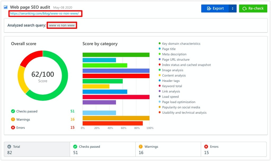Open the seranking.com blog URL link
This screenshot has height=161, width=271.
[x=44, y=13]
